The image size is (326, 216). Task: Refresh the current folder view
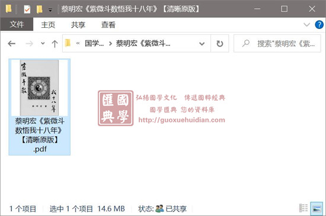click(x=220, y=44)
